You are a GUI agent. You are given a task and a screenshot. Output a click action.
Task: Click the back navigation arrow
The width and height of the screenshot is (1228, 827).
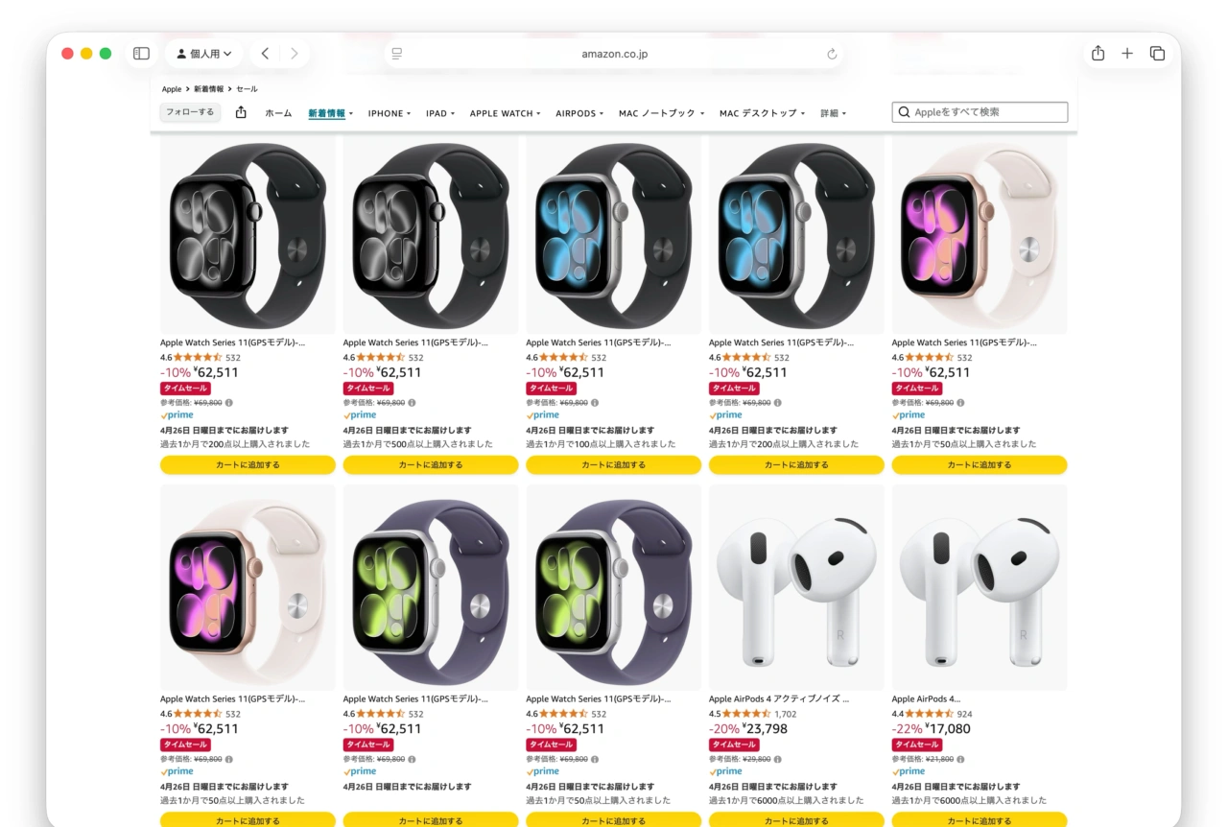[265, 54]
